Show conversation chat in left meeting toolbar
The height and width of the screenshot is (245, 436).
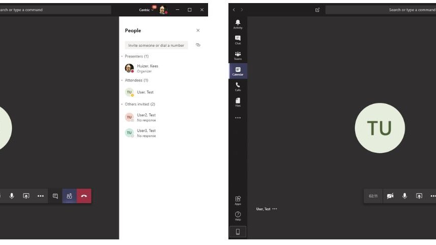pos(55,196)
